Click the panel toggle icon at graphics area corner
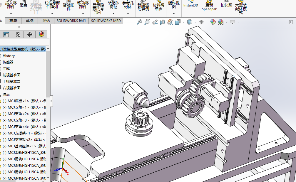Screen dimensions: 296x182 point(291,22)
